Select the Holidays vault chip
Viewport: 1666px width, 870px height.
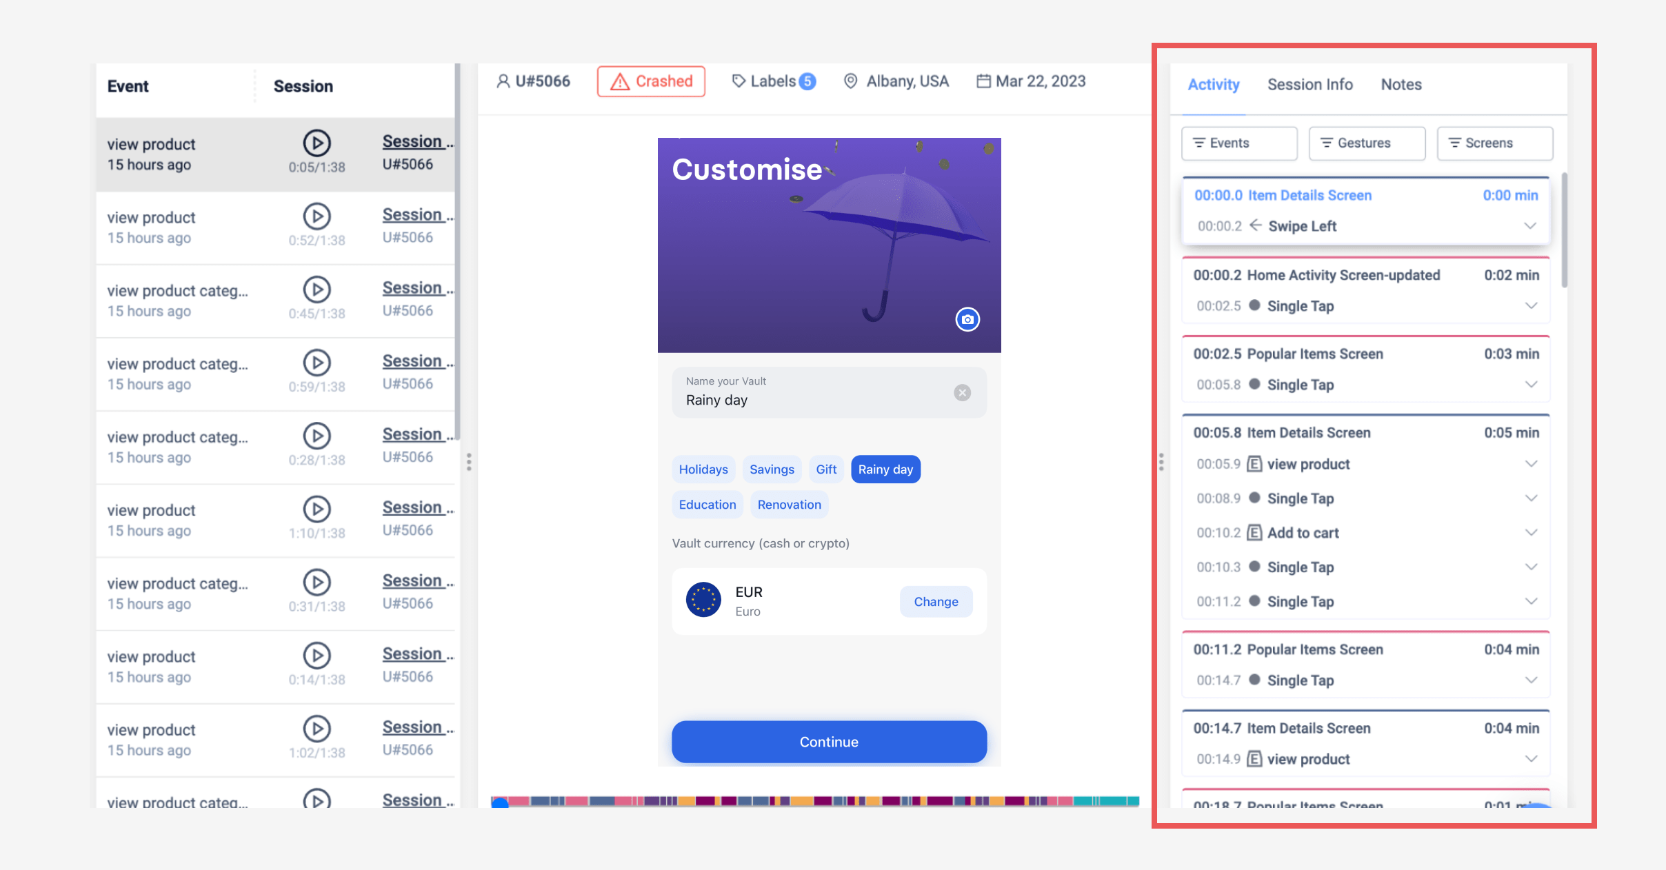[x=703, y=469]
